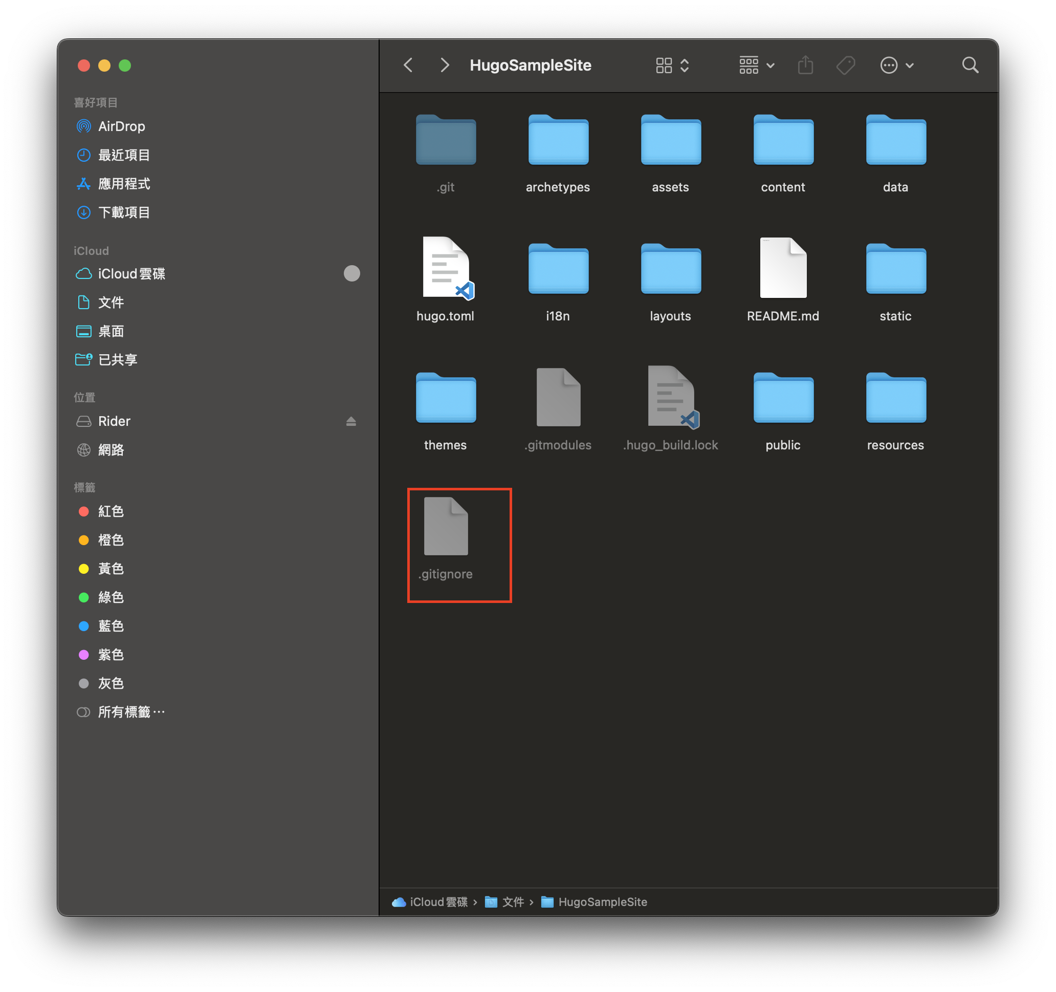
Task: Select the content folder
Action: click(783, 154)
